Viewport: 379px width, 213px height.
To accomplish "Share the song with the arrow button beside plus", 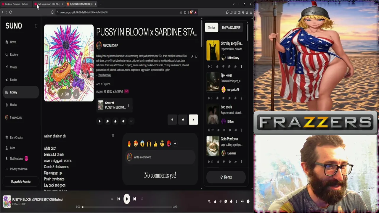I will (x=183, y=120).
